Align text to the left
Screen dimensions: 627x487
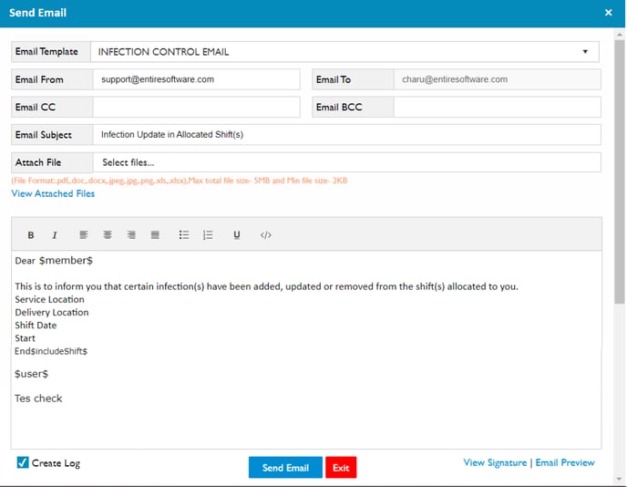coord(84,235)
